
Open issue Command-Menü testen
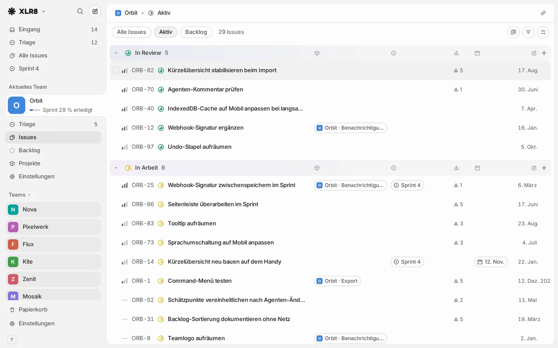coord(200,281)
